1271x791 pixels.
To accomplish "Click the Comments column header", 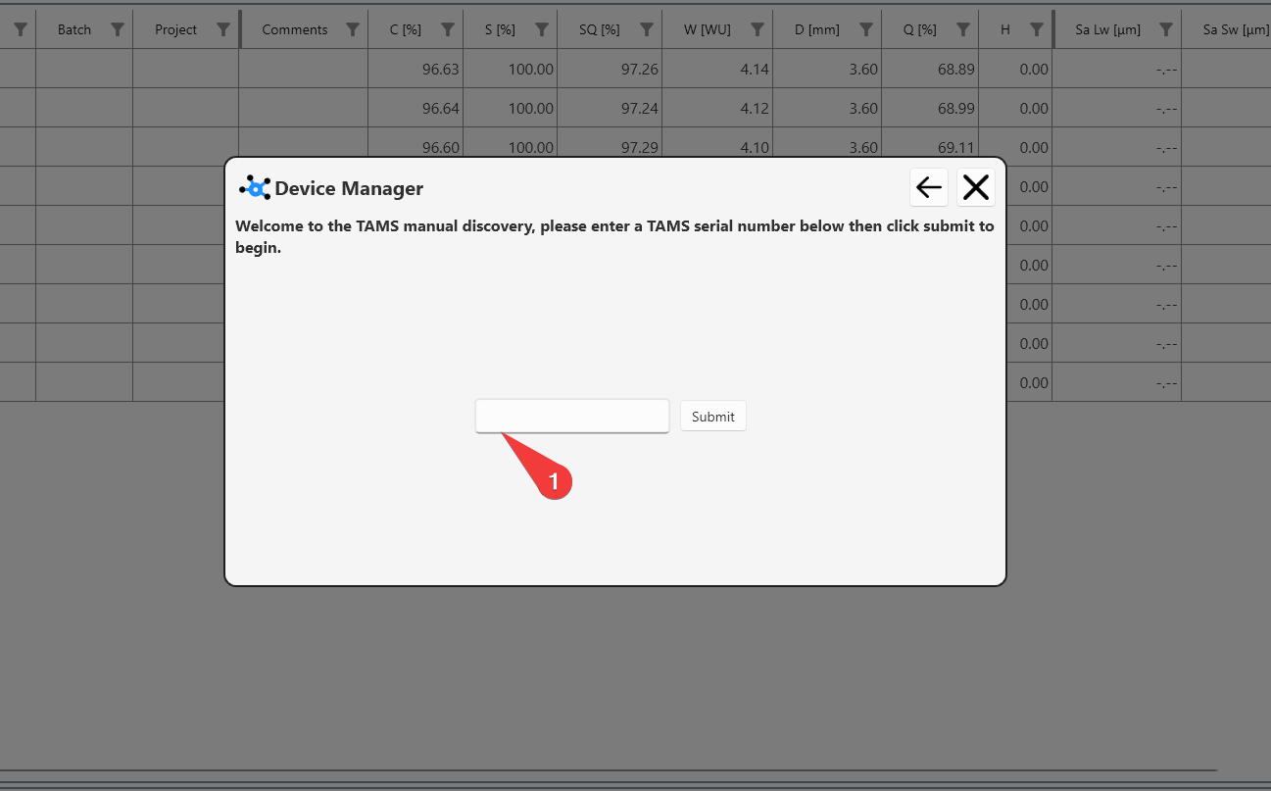I will tap(294, 29).
